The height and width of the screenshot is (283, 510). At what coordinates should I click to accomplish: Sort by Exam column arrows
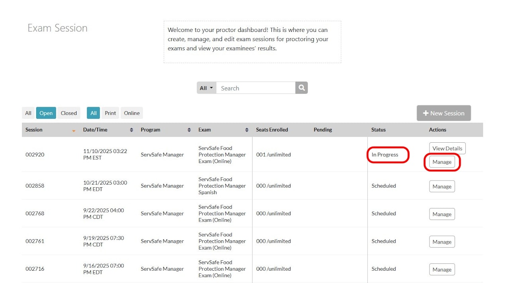coord(247,130)
